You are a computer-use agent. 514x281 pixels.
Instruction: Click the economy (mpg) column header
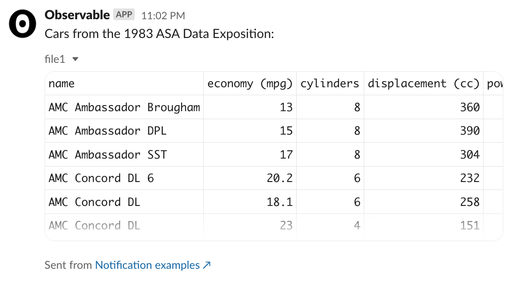click(250, 84)
